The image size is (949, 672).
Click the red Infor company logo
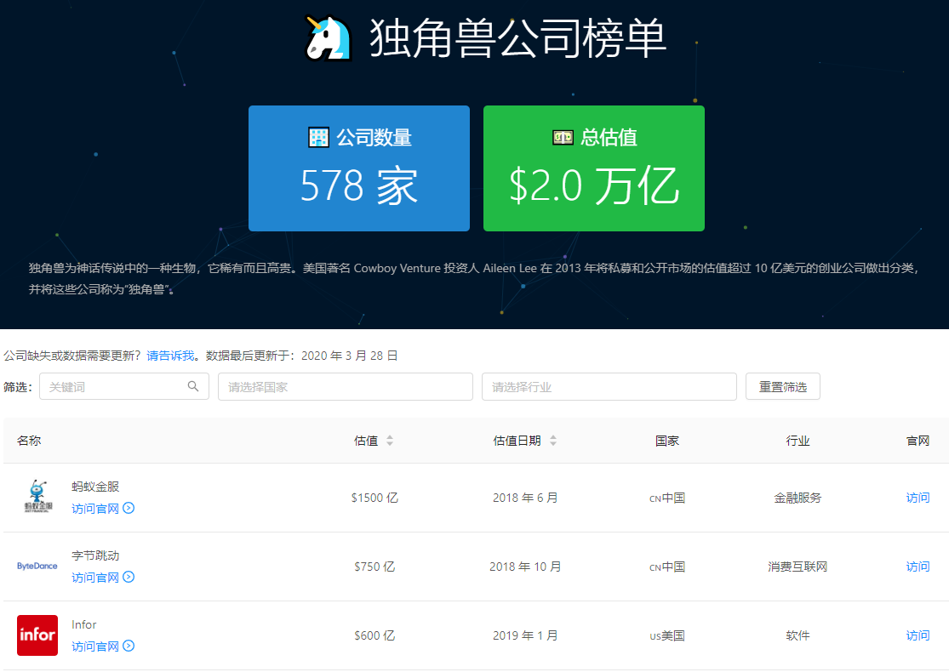point(37,635)
